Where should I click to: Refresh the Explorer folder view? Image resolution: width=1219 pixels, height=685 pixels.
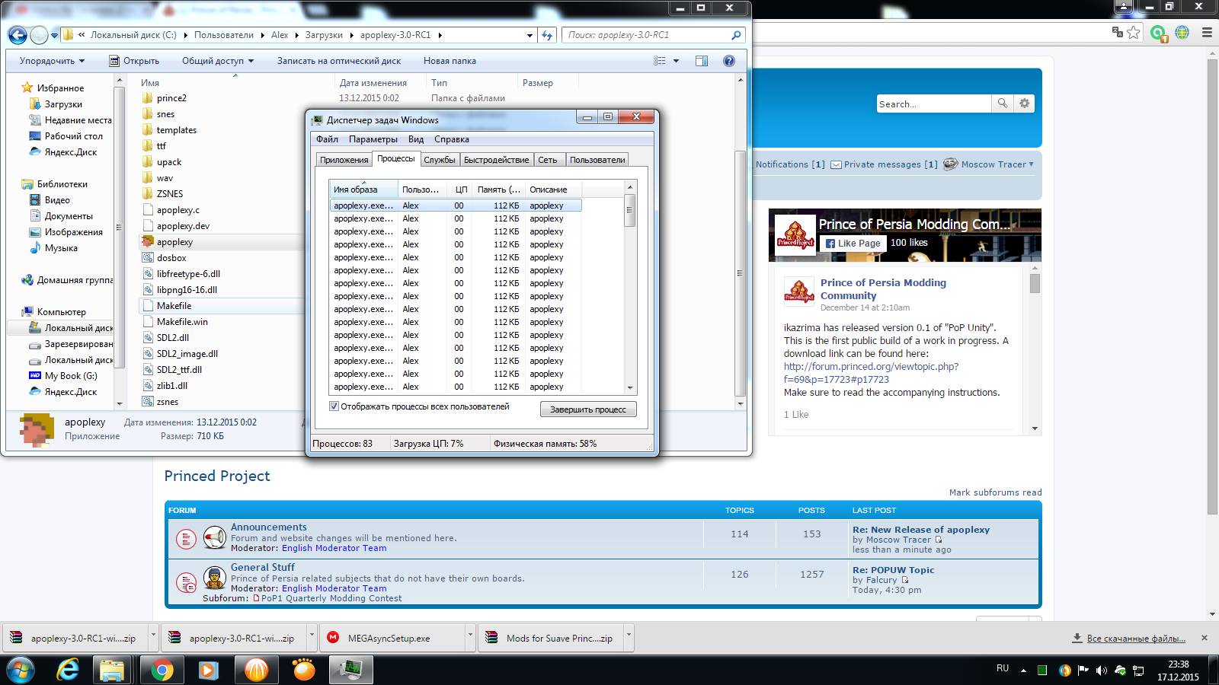click(x=547, y=35)
